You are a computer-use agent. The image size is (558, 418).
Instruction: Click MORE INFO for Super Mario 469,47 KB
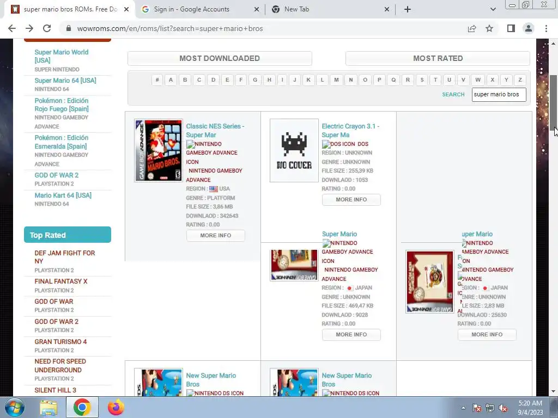(351, 335)
